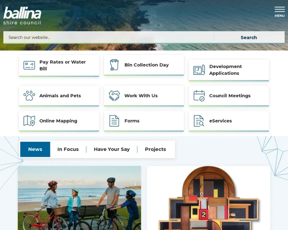Open the Forms page

[x=144, y=121]
